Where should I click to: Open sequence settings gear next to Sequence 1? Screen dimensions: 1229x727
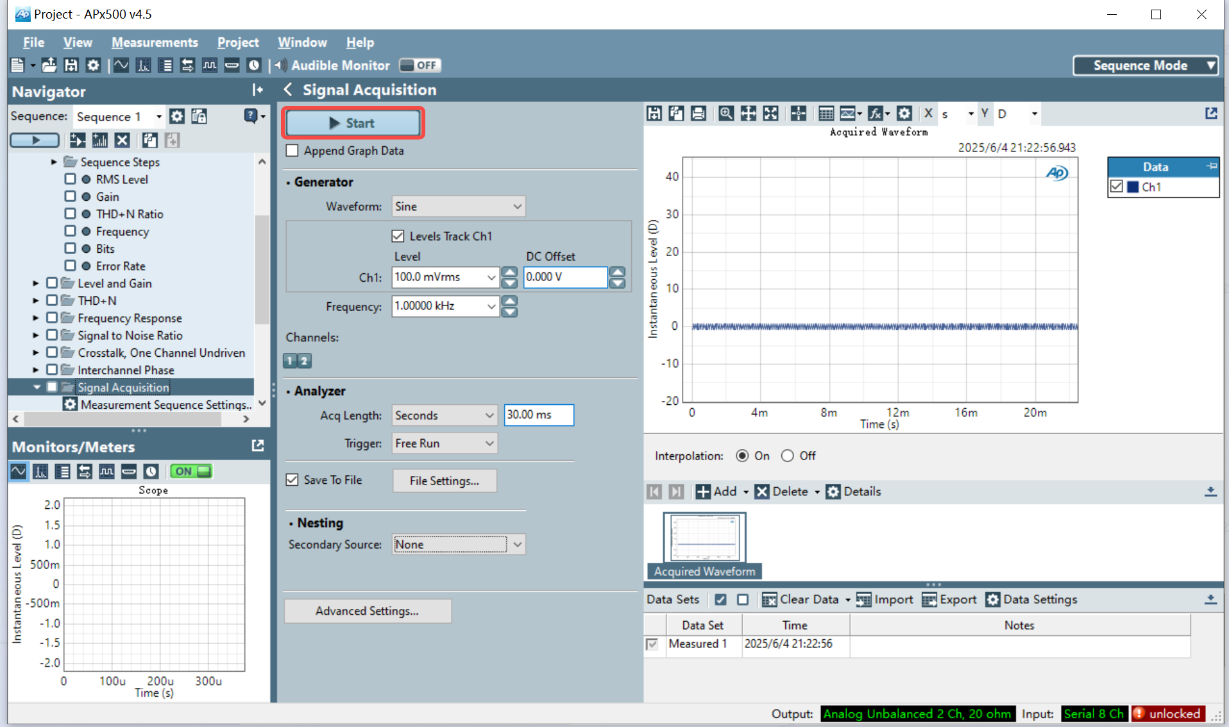pos(176,116)
